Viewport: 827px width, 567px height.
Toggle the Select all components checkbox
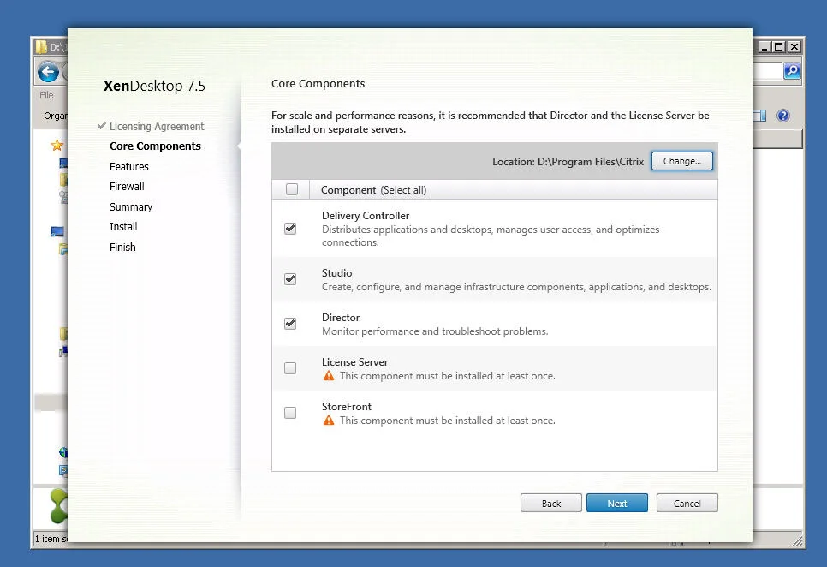292,189
